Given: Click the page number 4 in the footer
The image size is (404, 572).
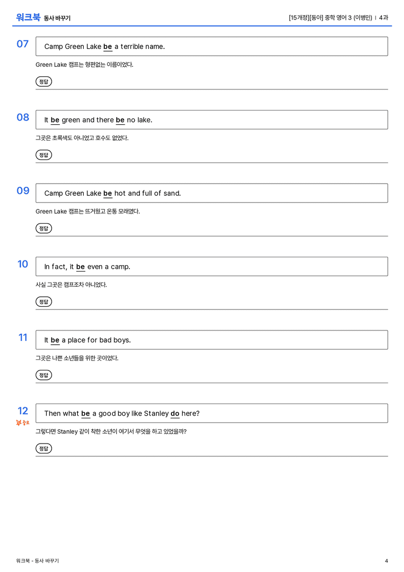Looking at the screenshot, I should pos(387,561).
